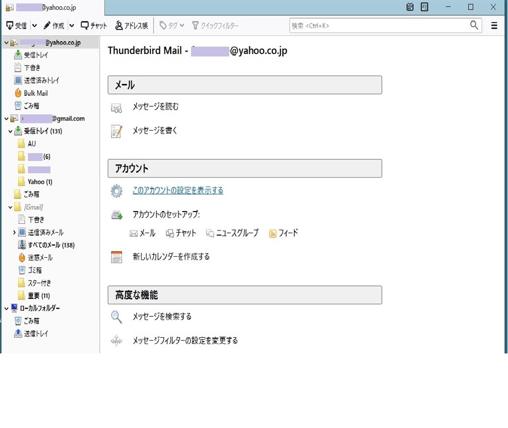The height and width of the screenshot is (428, 508).
Task: Collapse the gmail.com account tree
Action: [x=6, y=119]
